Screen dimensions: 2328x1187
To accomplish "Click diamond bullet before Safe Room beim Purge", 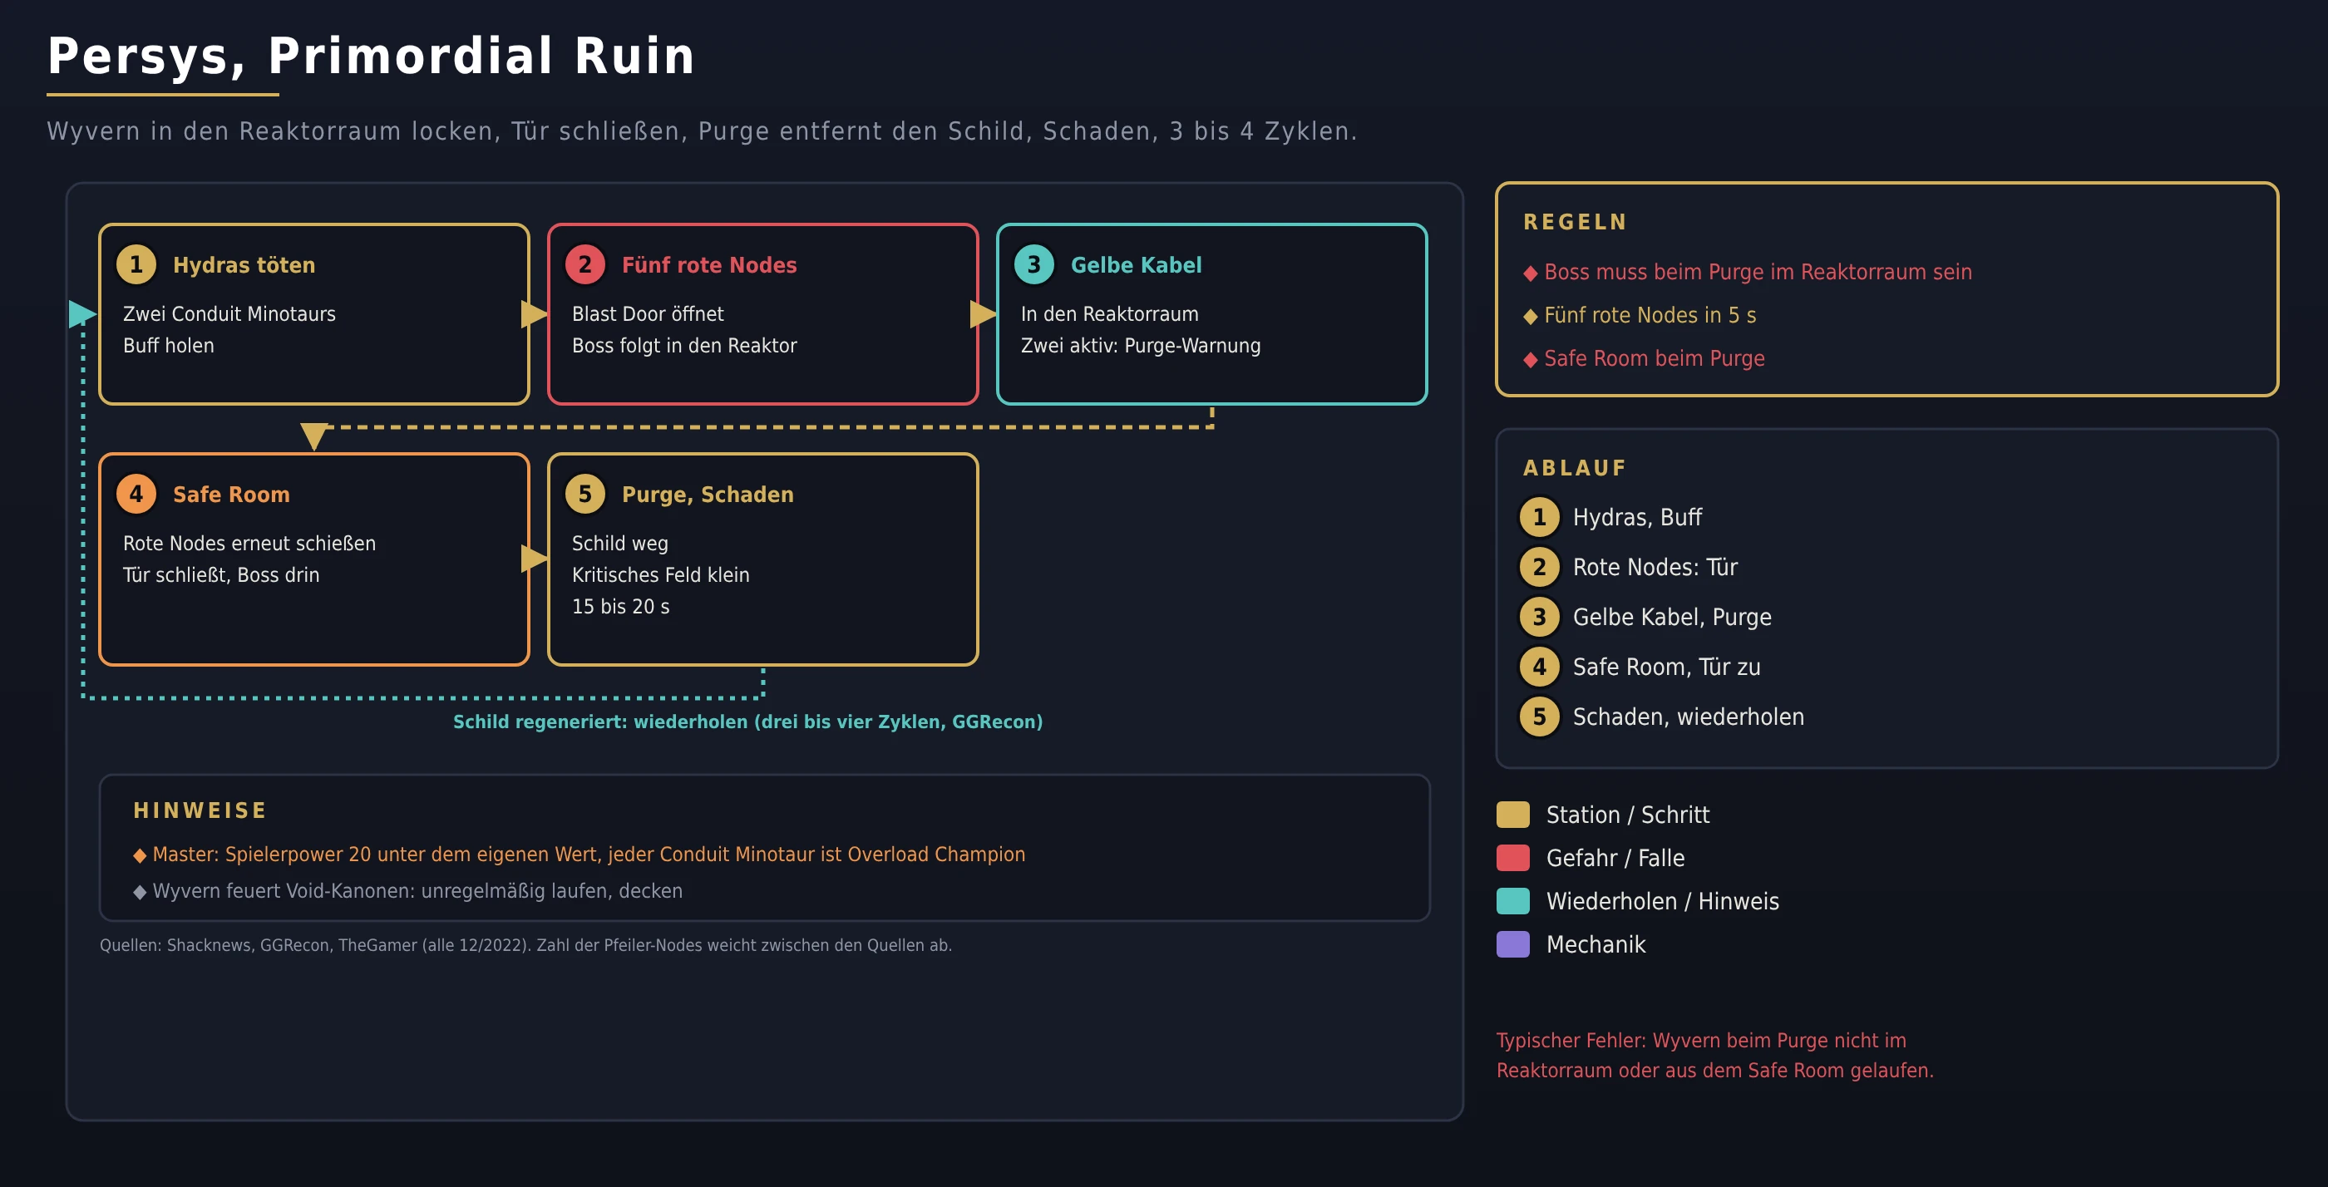I will point(1530,360).
